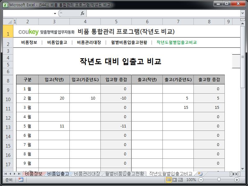Viewport: 248px width, 186px height.
Task: Select column header 3
Action: [54, 21]
